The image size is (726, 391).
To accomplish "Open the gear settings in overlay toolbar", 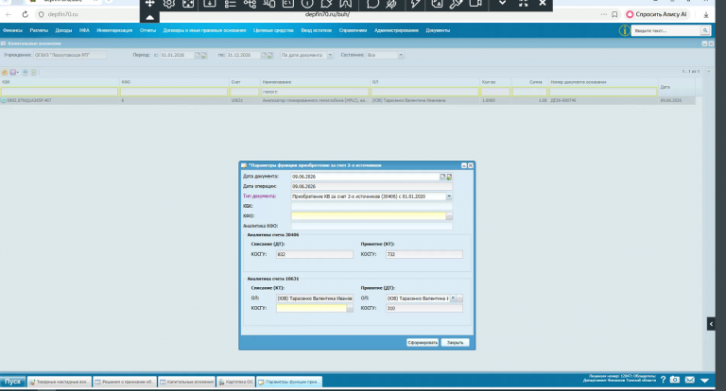I will [169, 4].
